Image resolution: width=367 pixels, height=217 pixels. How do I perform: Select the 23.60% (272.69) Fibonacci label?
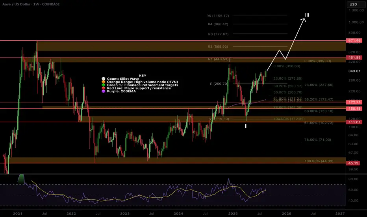(288, 79)
